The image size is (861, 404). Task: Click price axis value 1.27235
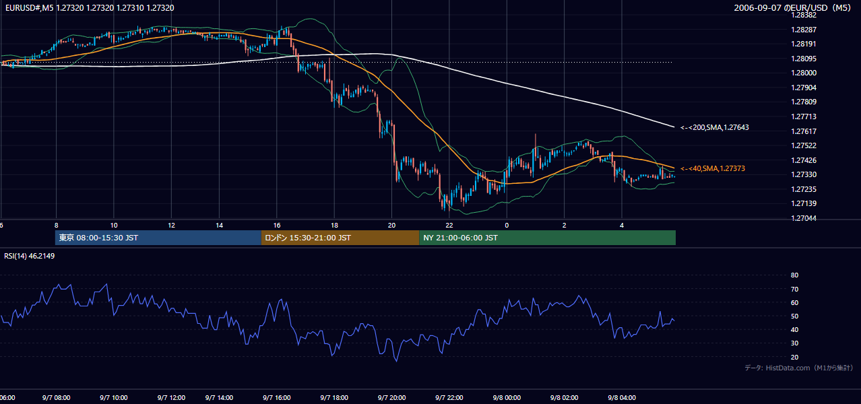click(804, 189)
